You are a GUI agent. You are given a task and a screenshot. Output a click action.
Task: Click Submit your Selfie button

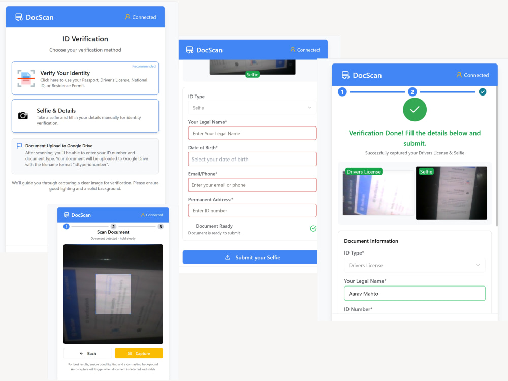click(250, 257)
